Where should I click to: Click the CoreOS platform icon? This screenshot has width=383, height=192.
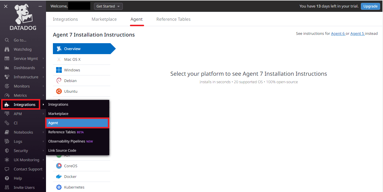tap(59, 166)
